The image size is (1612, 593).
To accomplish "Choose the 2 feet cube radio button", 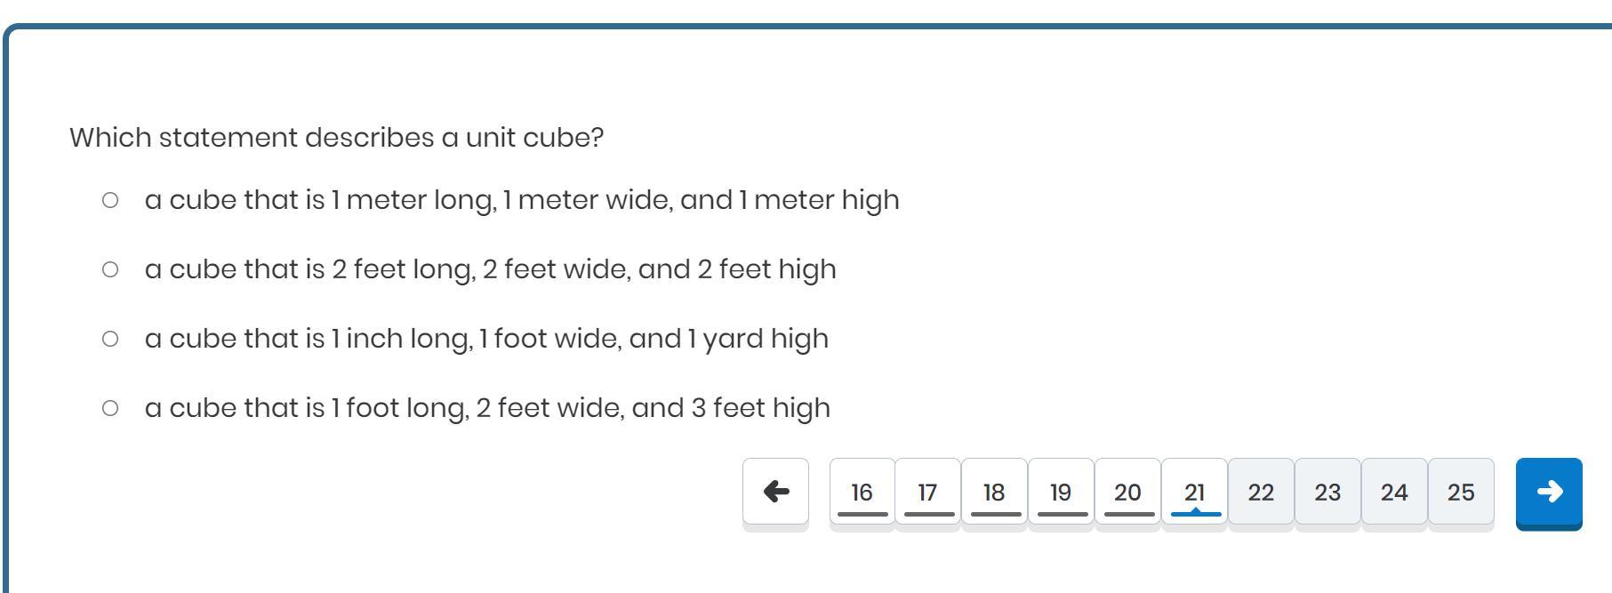I will (x=110, y=269).
